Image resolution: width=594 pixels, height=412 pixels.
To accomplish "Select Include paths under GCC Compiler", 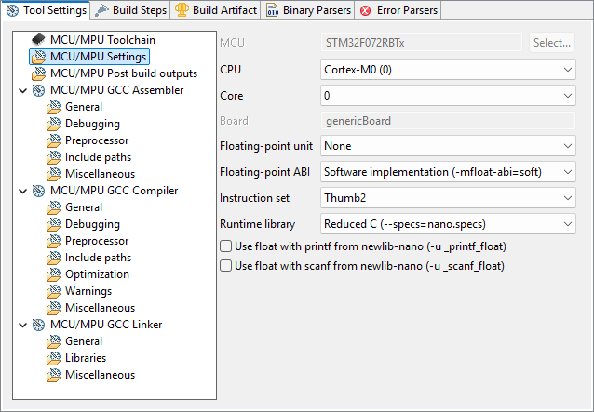I will tap(98, 258).
